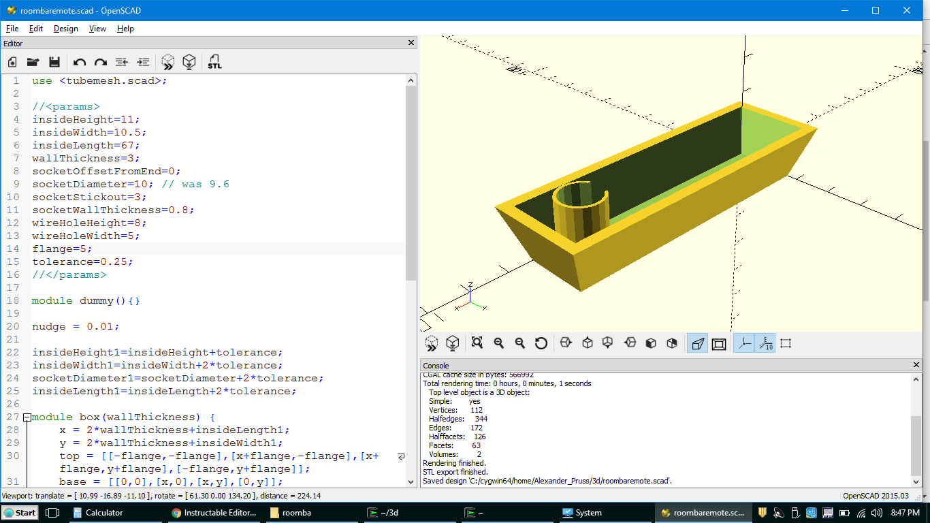Image resolution: width=930 pixels, height=523 pixels.
Task: Click 'OpenSCAD 2015.03' in status bar
Action: point(876,496)
